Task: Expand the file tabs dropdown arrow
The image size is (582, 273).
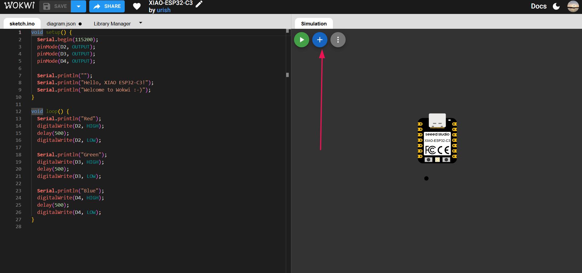Action: pos(140,23)
